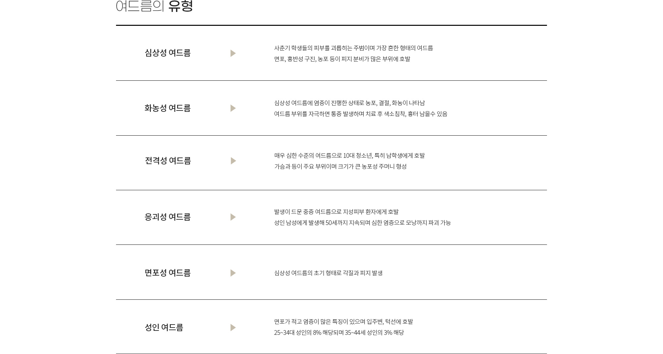This screenshot has width=663, height=354.
Task: Click the arrow beside 전격성 여드름
Action: pos(233,161)
